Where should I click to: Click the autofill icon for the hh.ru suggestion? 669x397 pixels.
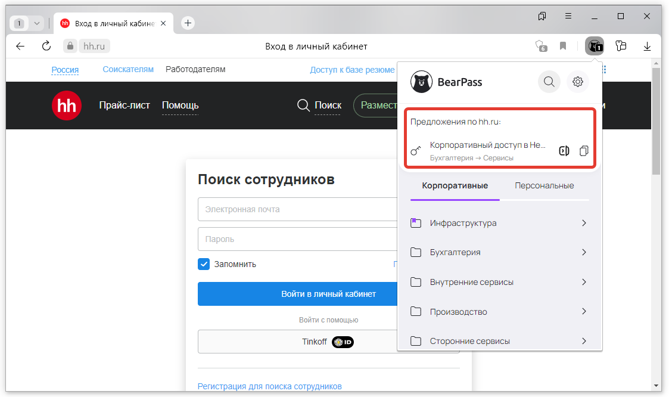pyautogui.click(x=564, y=151)
